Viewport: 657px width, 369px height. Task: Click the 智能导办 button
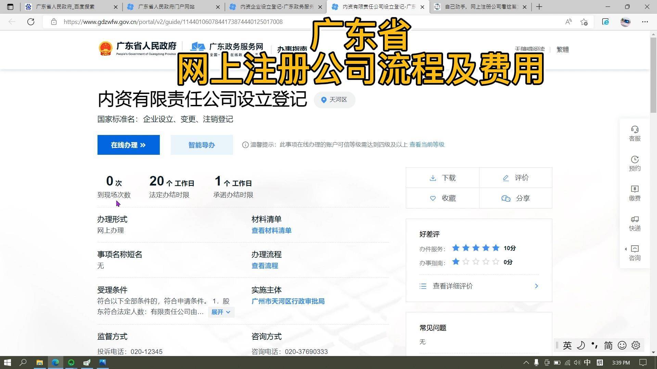tap(202, 145)
